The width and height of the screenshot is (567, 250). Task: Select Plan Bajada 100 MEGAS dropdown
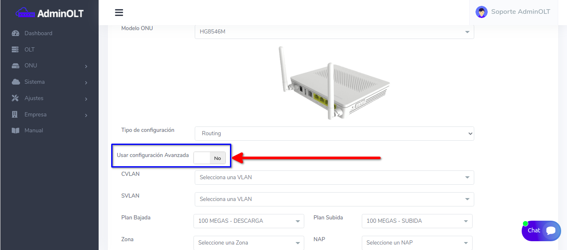point(248,221)
